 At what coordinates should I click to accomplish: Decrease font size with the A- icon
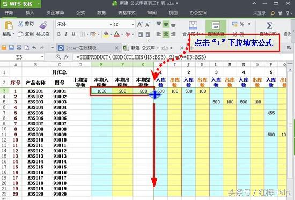[147, 25]
